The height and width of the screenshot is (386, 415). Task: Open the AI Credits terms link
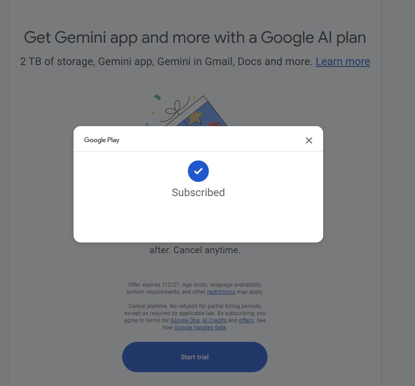pyautogui.click(x=214, y=320)
